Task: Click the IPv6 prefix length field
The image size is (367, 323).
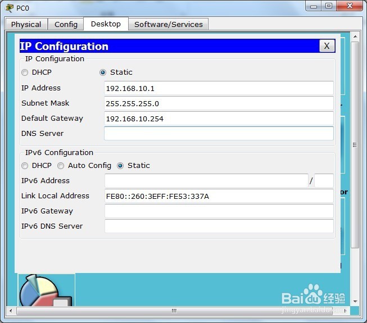Action: click(x=324, y=180)
